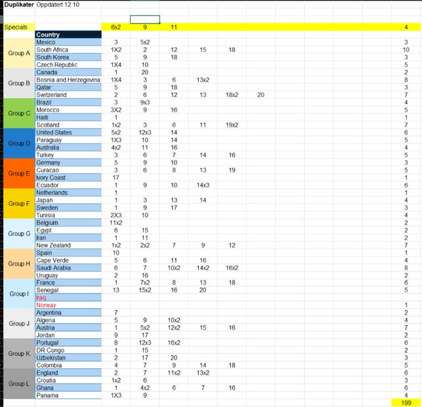Click the Japan cell
The height and width of the screenshot is (407, 422).
coord(68,201)
